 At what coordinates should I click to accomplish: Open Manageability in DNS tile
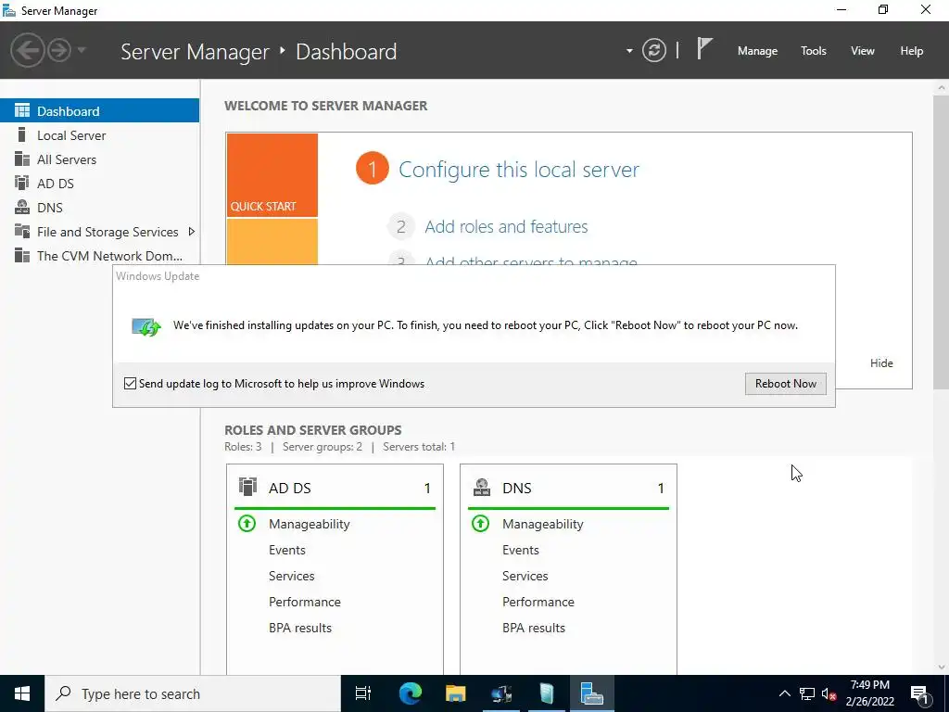tap(543, 524)
